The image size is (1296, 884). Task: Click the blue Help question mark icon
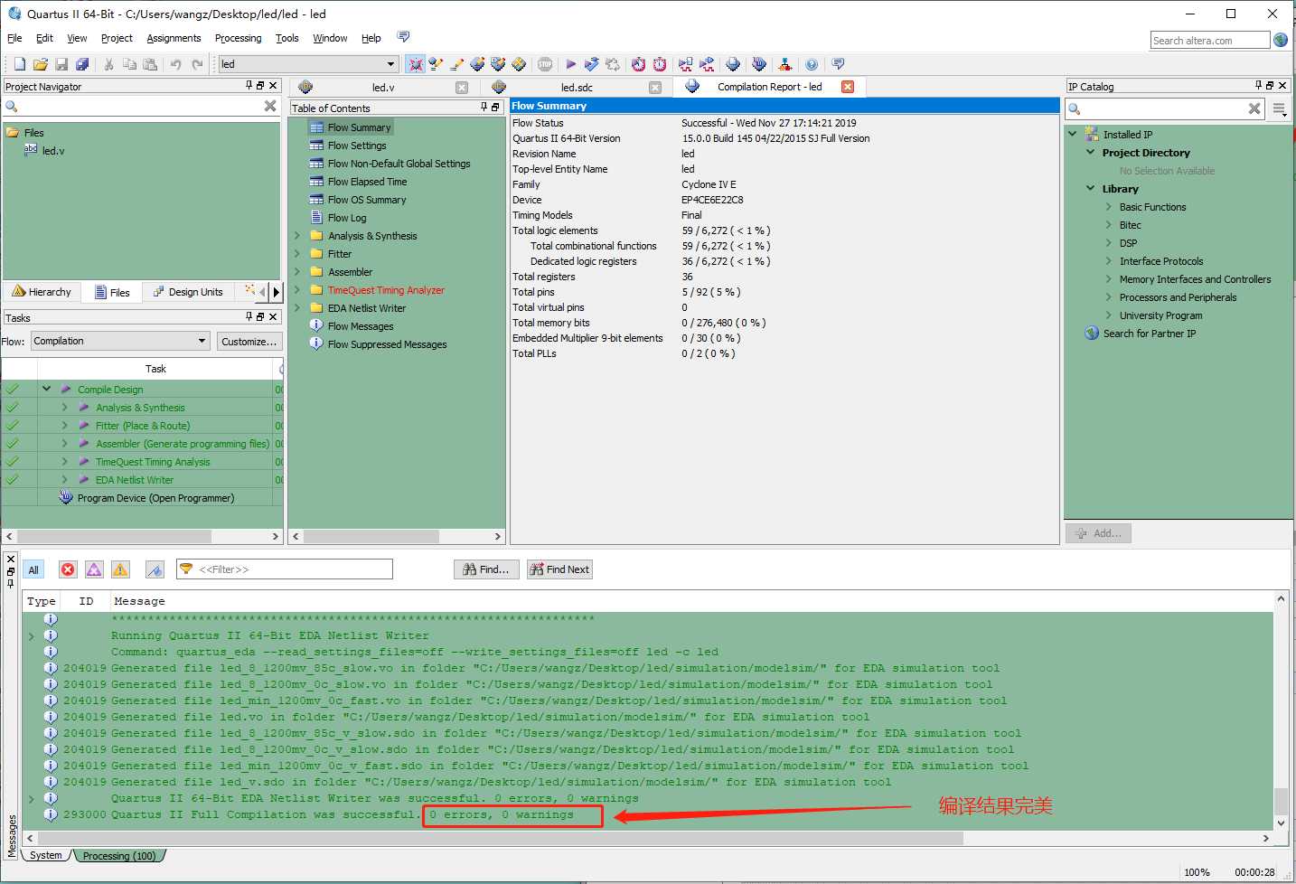[812, 64]
